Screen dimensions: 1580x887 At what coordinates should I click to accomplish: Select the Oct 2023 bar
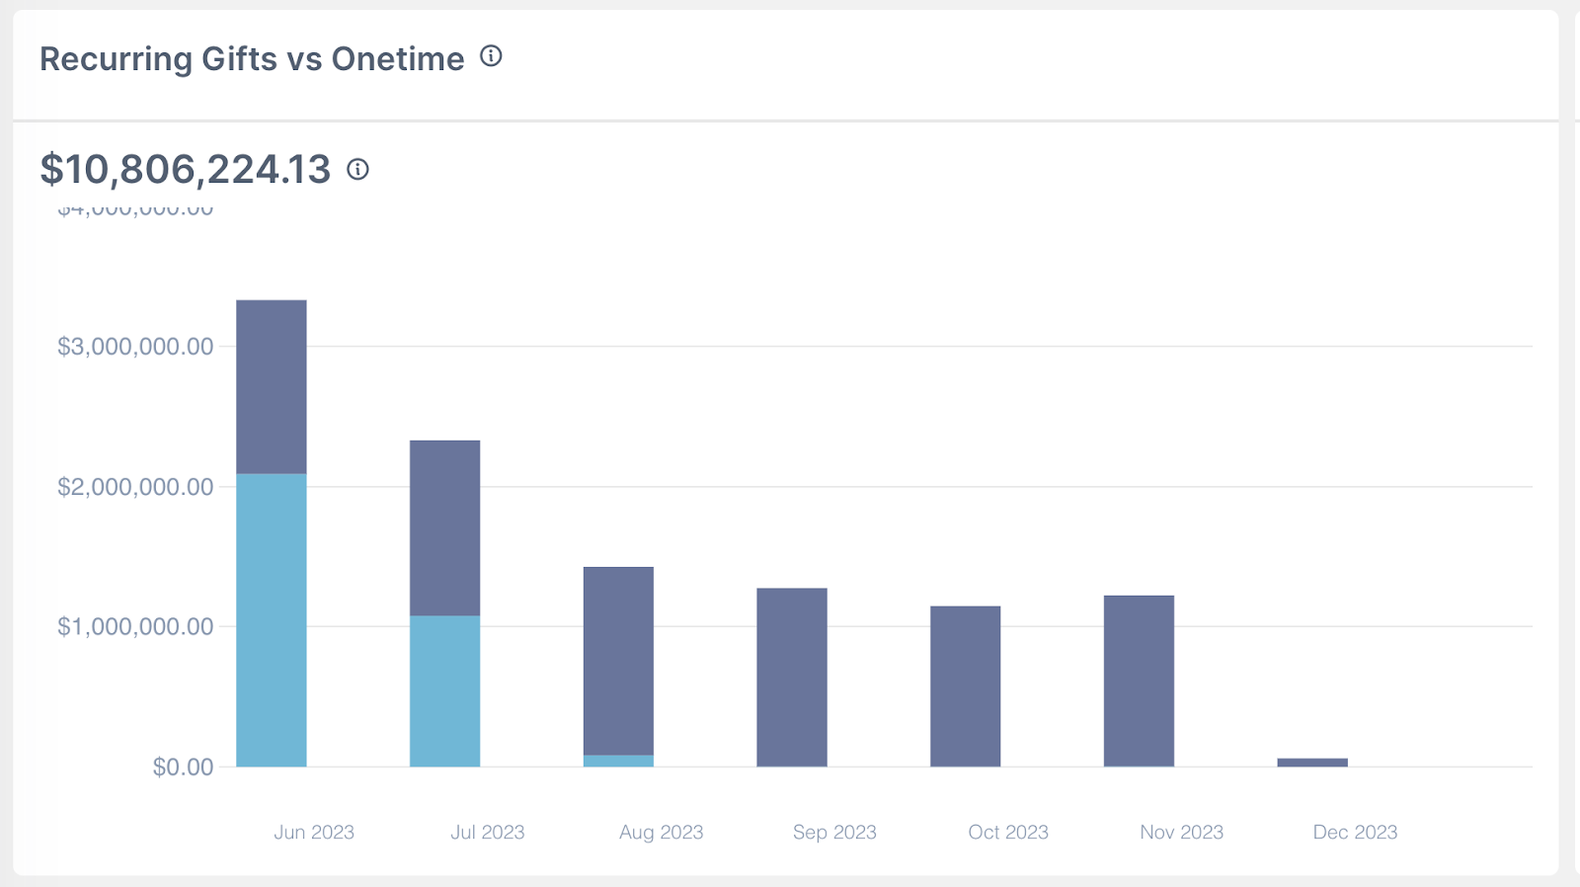click(965, 685)
